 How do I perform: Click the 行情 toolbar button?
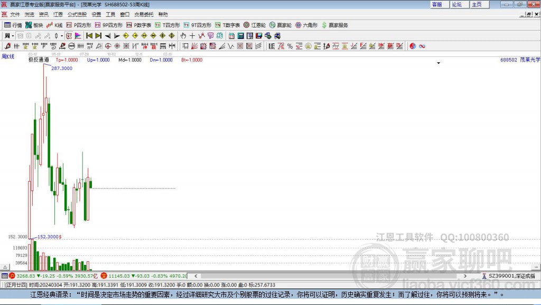coord(13,25)
